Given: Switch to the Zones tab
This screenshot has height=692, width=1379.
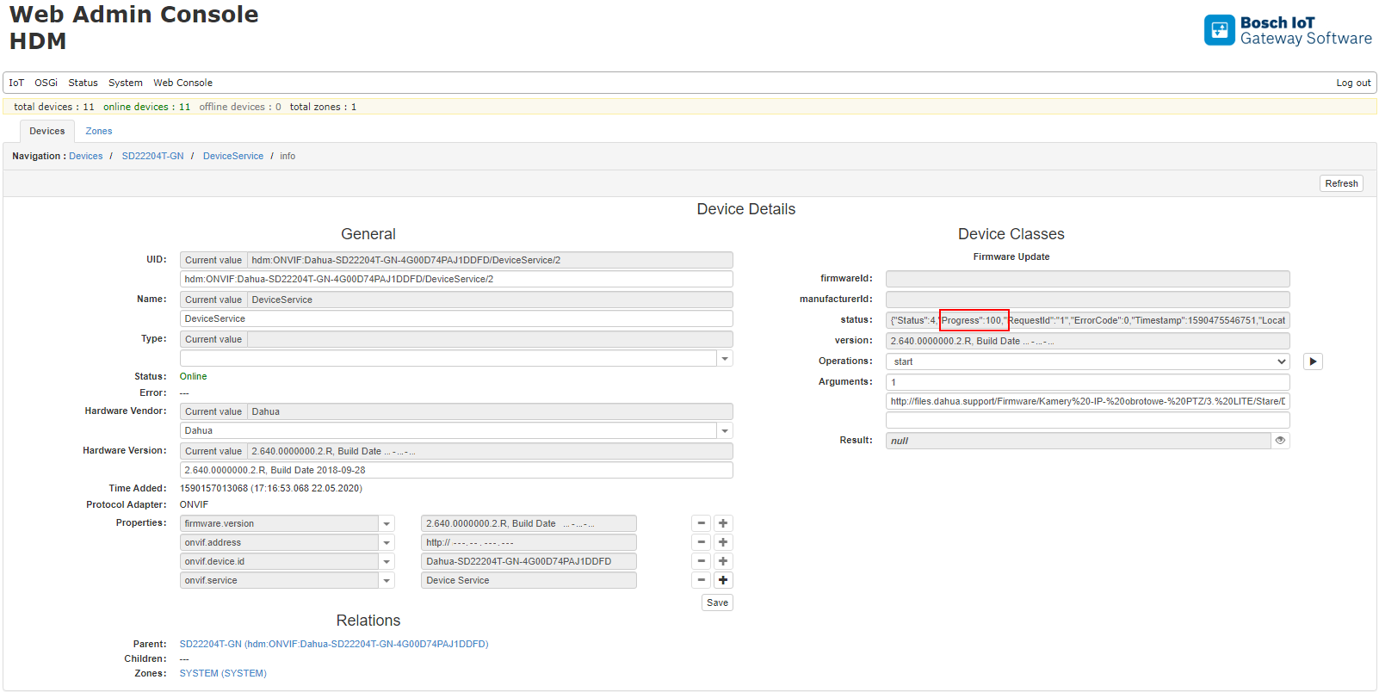Looking at the screenshot, I should pos(98,131).
